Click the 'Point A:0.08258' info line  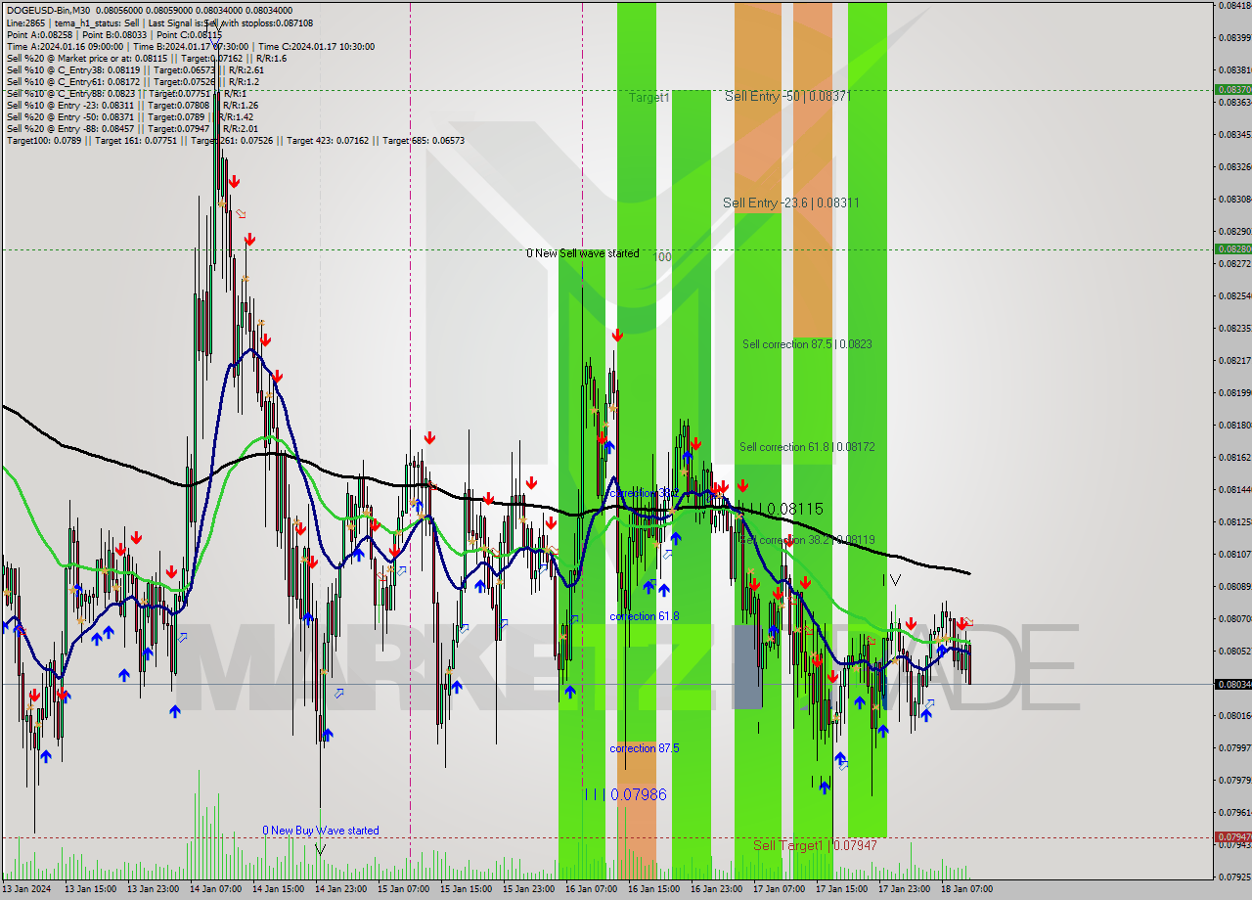click(116, 34)
